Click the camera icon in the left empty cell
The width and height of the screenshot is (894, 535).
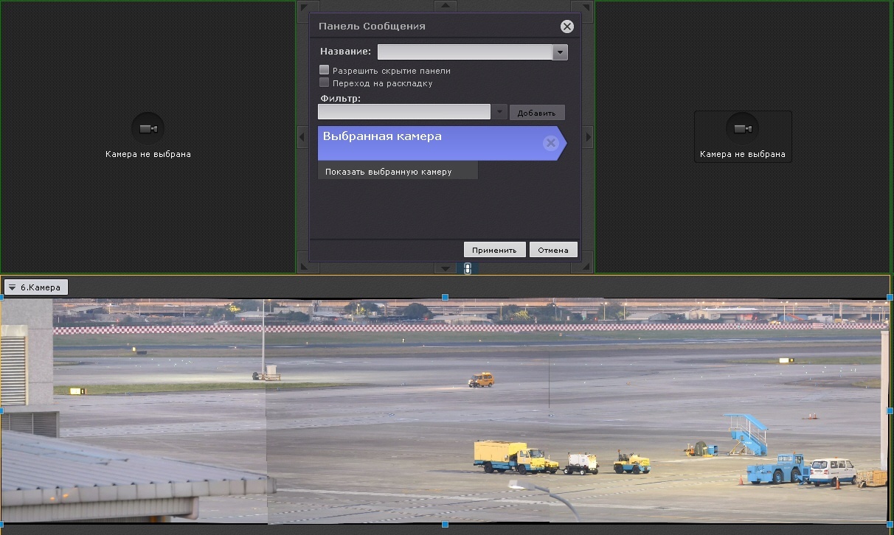click(148, 129)
